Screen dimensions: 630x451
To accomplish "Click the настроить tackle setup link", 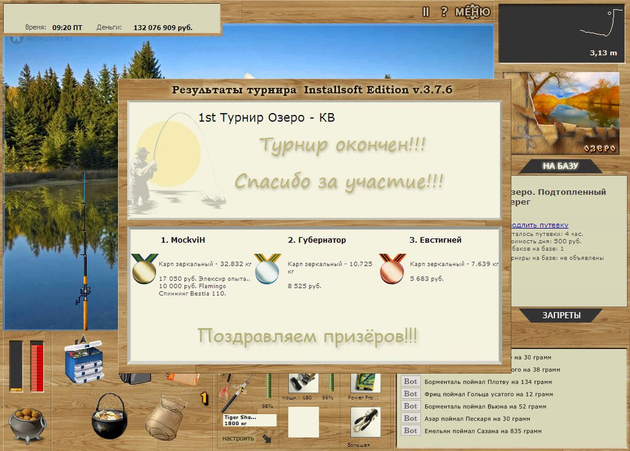I will 238,438.
